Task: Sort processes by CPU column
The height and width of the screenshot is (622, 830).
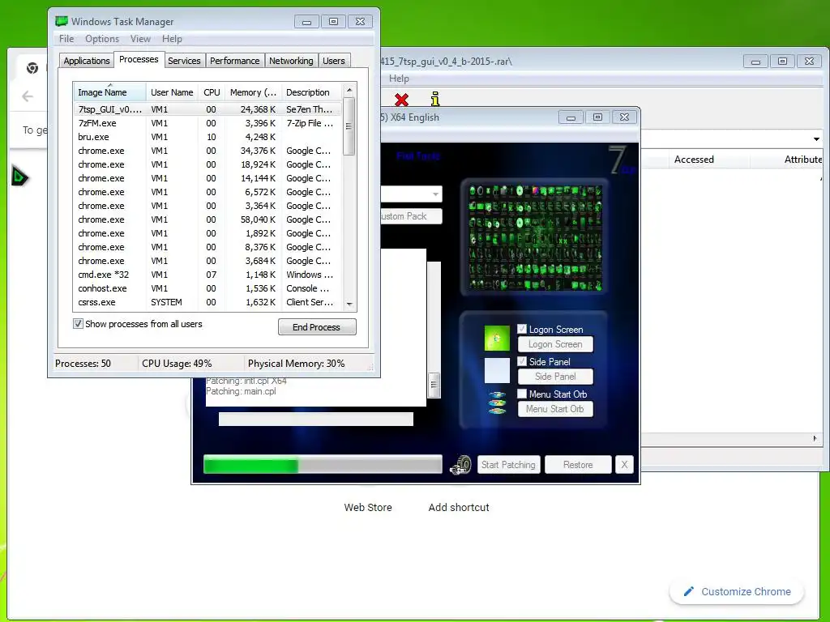Action: click(212, 92)
